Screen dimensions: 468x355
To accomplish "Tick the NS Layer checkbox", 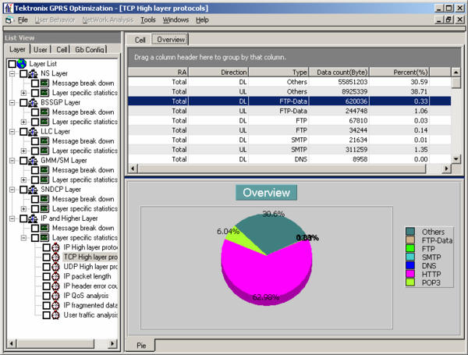I will pos(23,73).
